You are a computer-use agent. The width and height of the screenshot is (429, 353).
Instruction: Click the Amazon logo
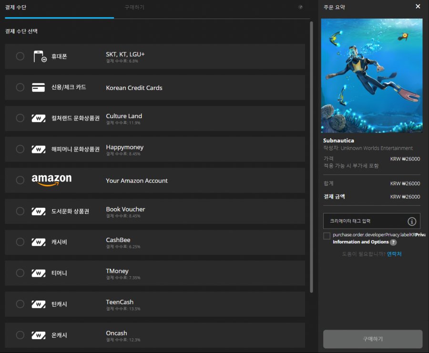click(51, 180)
